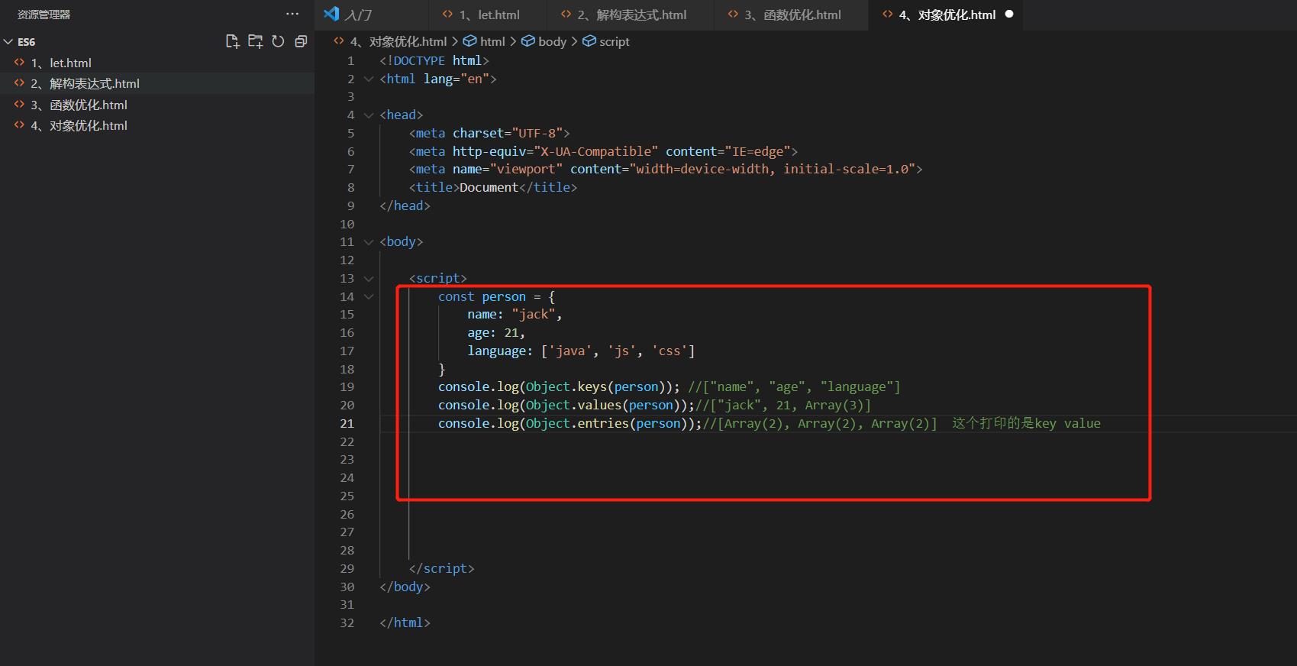Switch to the 1、let.html tab
Screen dimensions: 1297x666
[487, 15]
